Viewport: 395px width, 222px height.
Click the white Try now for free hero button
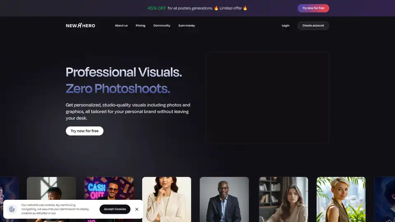tap(84, 131)
